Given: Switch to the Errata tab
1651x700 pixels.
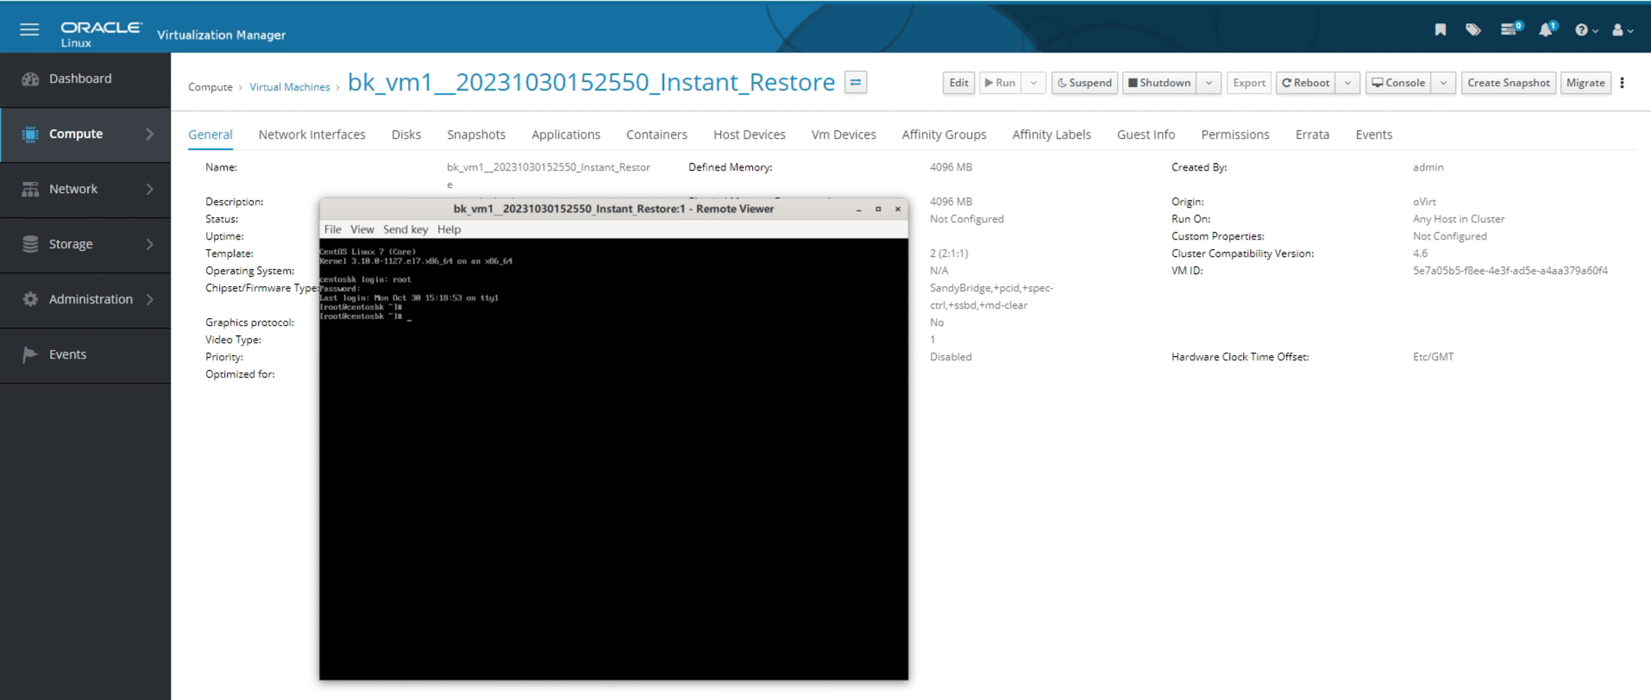Looking at the screenshot, I should [1312, 134].
